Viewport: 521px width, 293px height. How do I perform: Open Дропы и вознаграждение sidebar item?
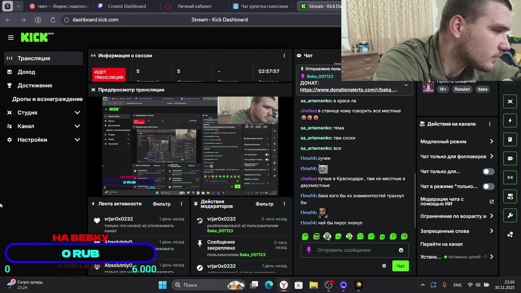click(44, 99)
